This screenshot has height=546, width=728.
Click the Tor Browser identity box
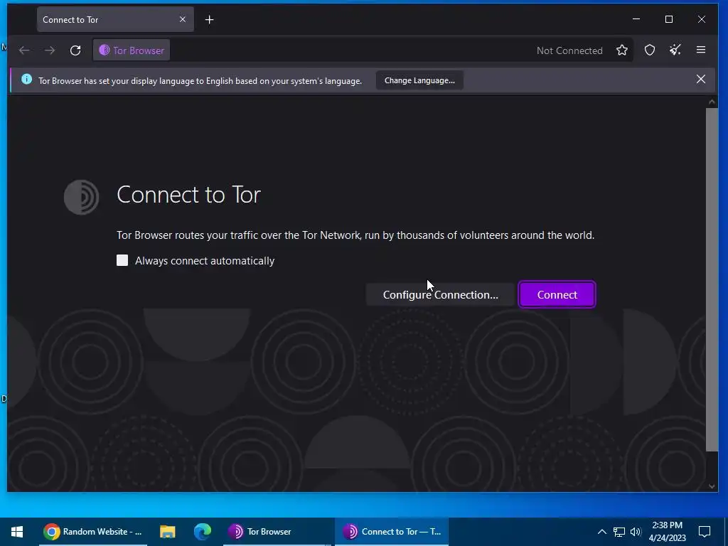[132, 50]
